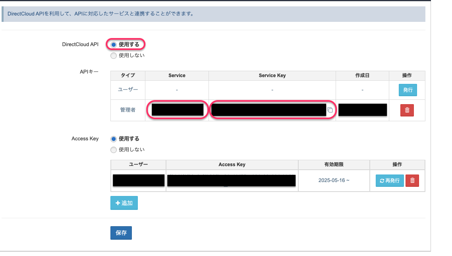Image resolution: width=452 pixels, height=256 pixels.
Task: Copy the Service Key using copy icon
Action: pos(330,110)
